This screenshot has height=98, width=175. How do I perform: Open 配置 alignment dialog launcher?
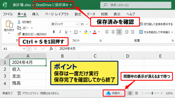pos(173,41)
